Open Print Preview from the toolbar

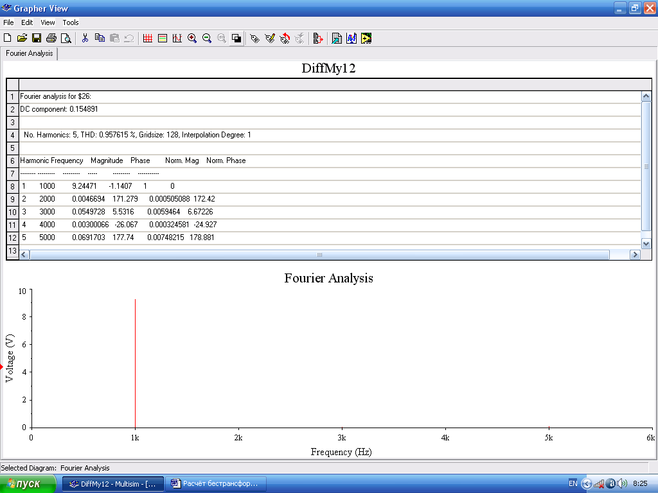click(66, 39)
